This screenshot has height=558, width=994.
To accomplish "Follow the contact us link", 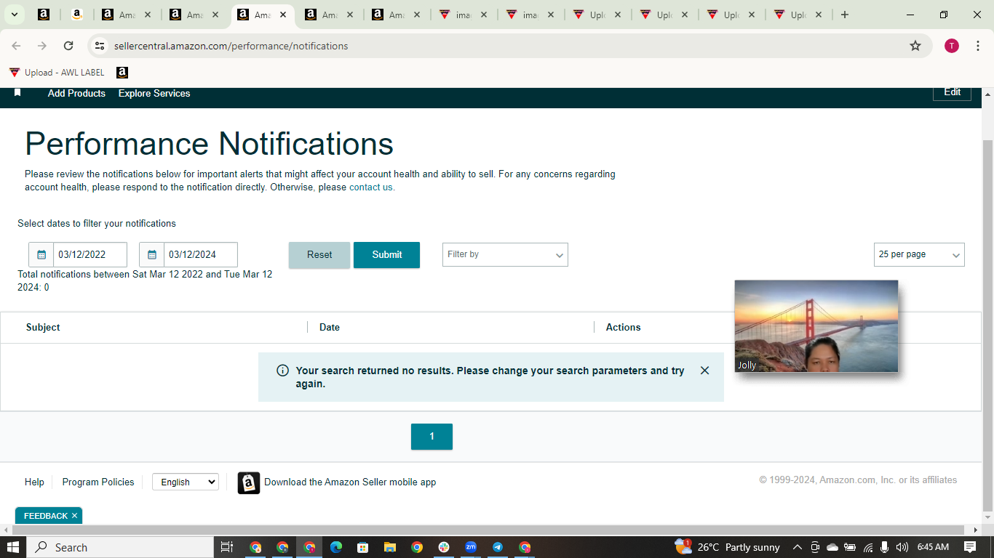I will coord(371,187).
